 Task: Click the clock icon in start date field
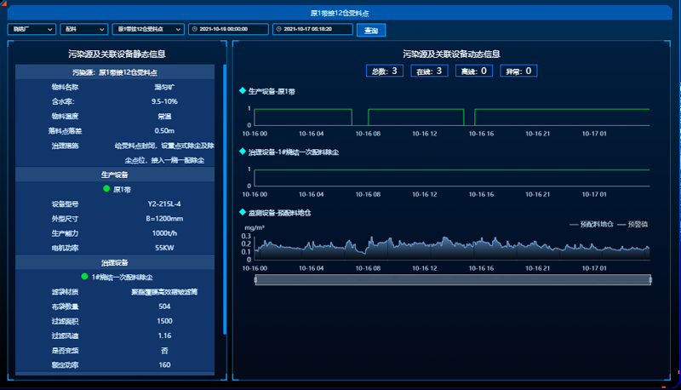point(195,29)
